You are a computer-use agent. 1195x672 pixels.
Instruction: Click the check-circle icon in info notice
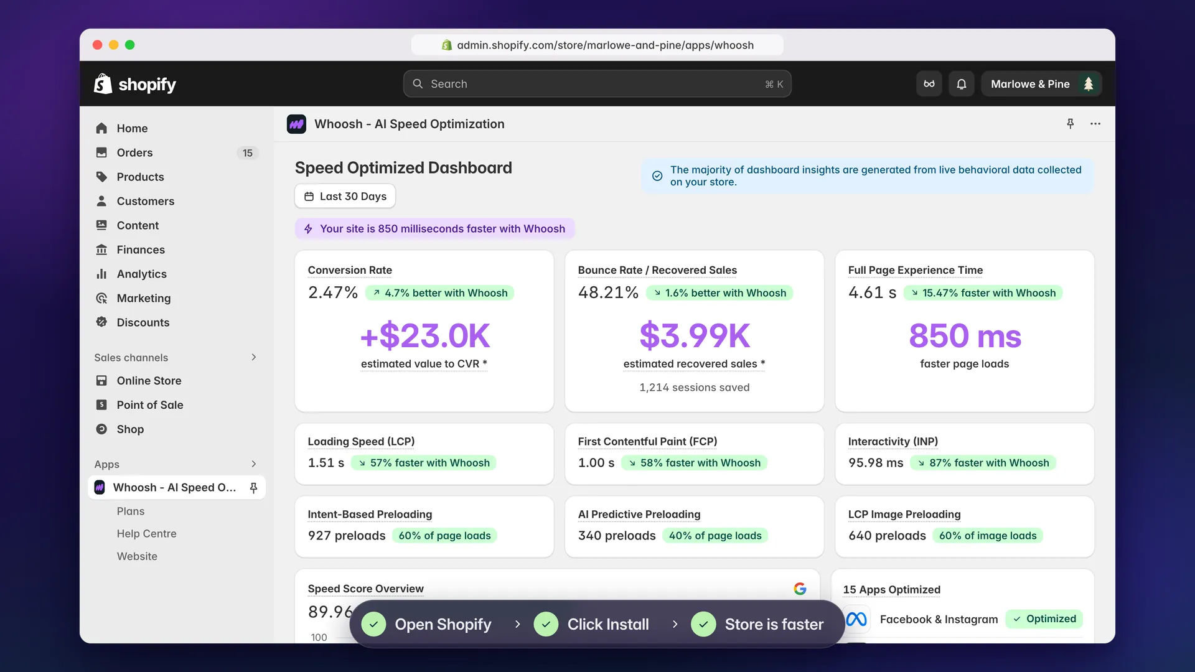[657, 176]
